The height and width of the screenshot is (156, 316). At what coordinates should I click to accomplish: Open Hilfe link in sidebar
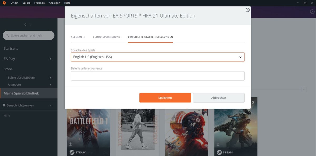(x=7, y=115)
